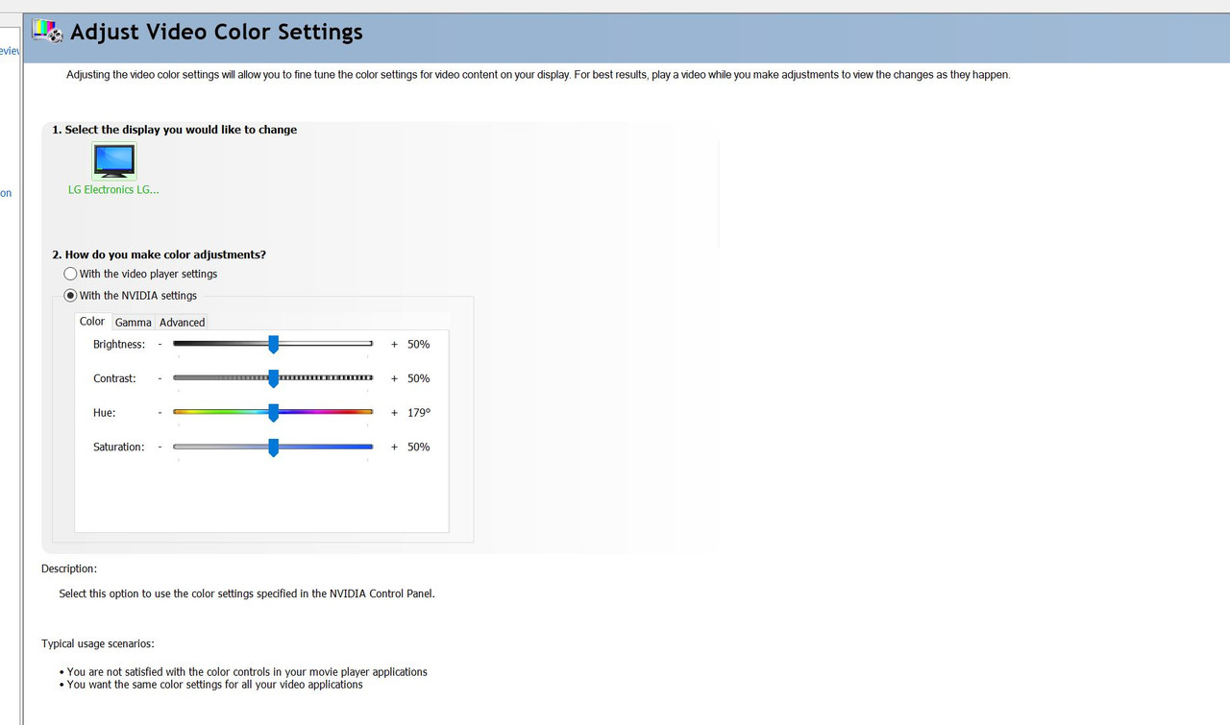The width and height of the screenshot is (1230, 725).
Task: Click the Adjust Video Color Settings header icon
Action: point(47,31)
